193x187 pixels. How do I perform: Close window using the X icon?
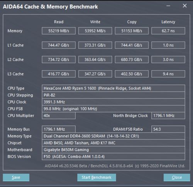click(185, 6)
